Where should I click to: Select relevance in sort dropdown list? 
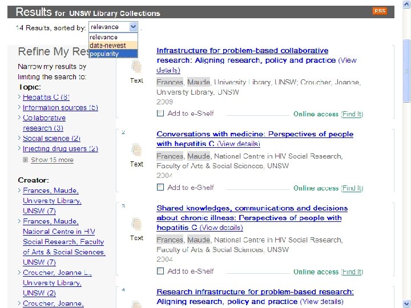coord(113,37)
